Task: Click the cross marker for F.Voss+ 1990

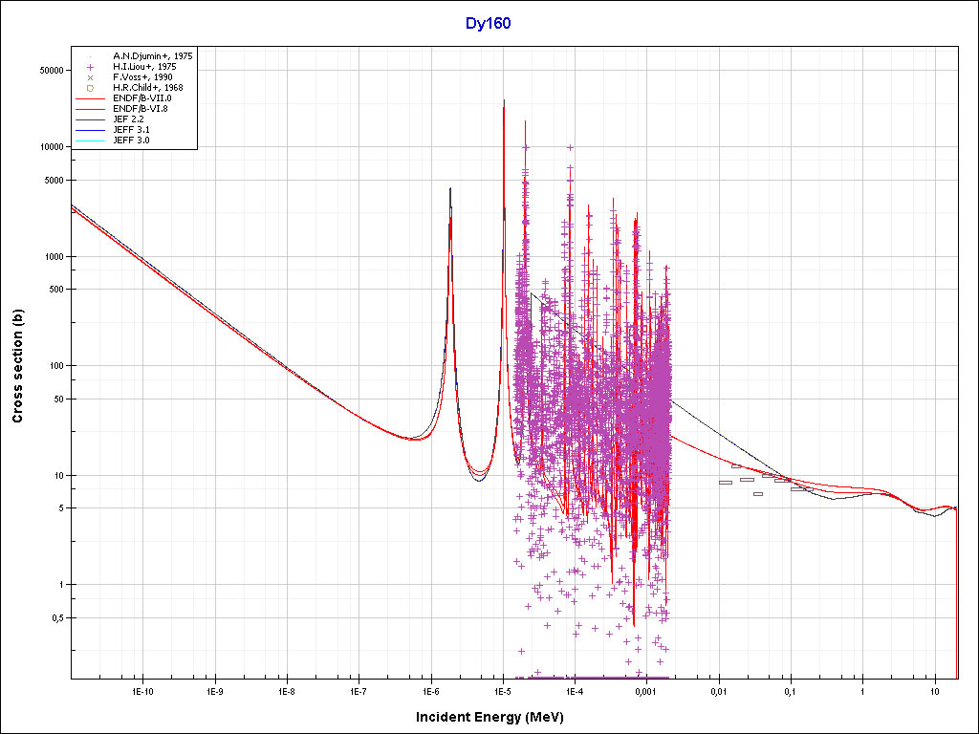Action: [91, 77]
